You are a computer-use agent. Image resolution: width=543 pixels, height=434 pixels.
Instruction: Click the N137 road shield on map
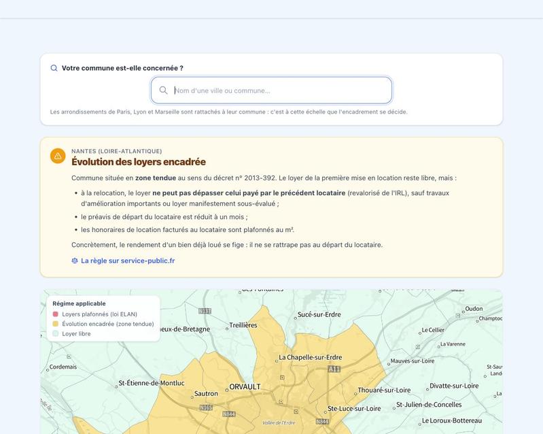(x=205, y=311)
